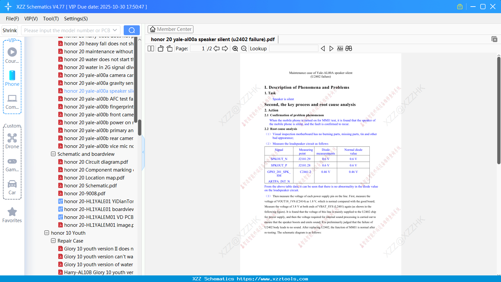
Task: Open honor 20 Circuit diagram.pdf
Action: [x=93, y=162]
